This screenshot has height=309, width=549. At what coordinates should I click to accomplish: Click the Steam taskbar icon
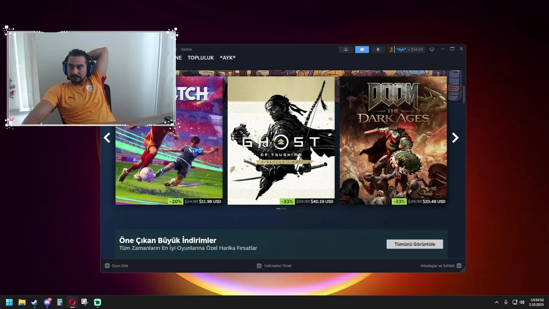(34, 302)
